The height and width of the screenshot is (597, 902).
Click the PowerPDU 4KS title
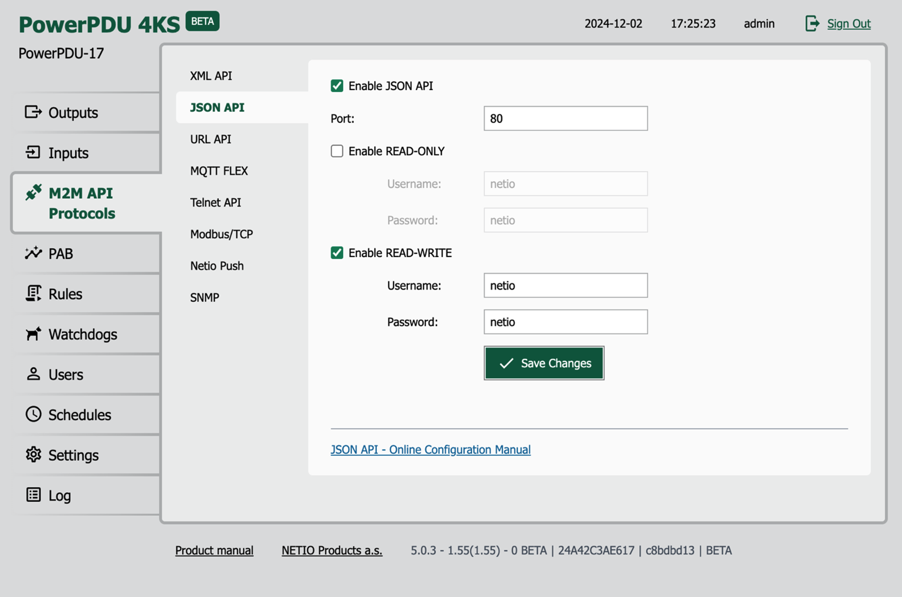pos(99,24)
